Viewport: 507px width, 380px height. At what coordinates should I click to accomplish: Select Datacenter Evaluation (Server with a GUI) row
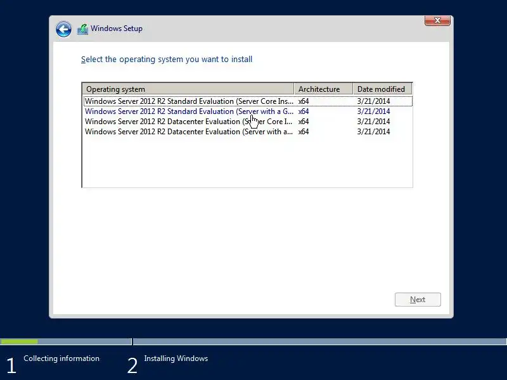(248, 132)
